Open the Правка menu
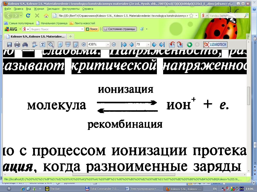257x192 pixels. (x=19, y=9)
